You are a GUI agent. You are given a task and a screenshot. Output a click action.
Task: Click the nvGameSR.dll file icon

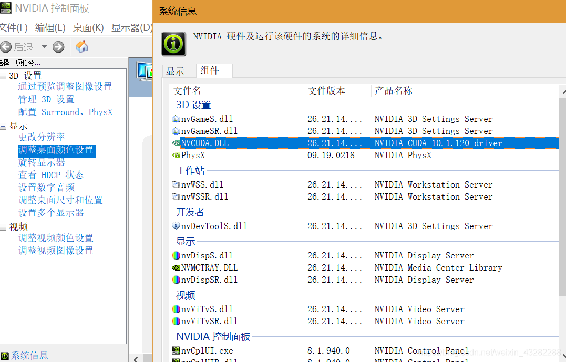pyautogui.click(x=176, y=131)
